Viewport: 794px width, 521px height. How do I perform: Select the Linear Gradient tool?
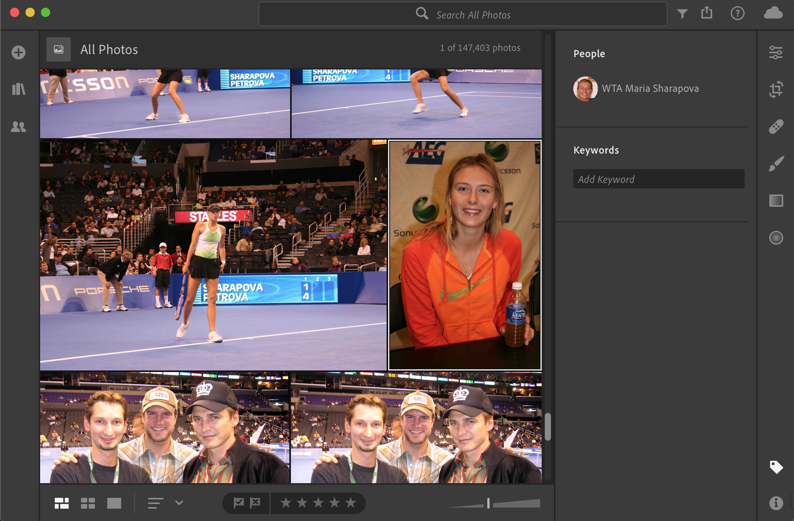776,201
